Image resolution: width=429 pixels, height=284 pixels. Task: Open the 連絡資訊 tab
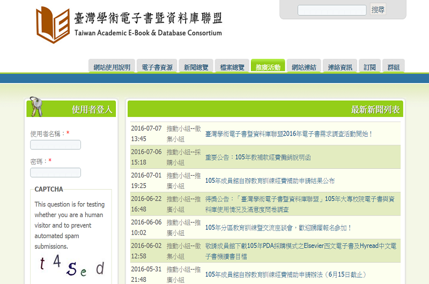pos(340,67)
